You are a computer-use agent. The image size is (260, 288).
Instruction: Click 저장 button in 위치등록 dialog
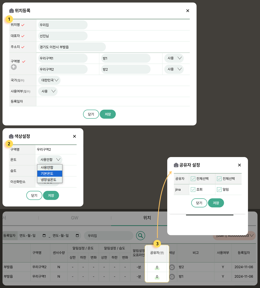pos(108,114)
